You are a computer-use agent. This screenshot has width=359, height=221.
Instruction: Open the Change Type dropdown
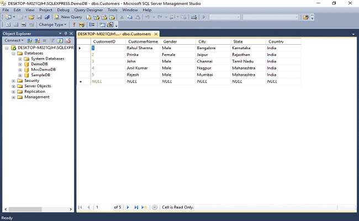pyautogui.click(x=52, y=24)
